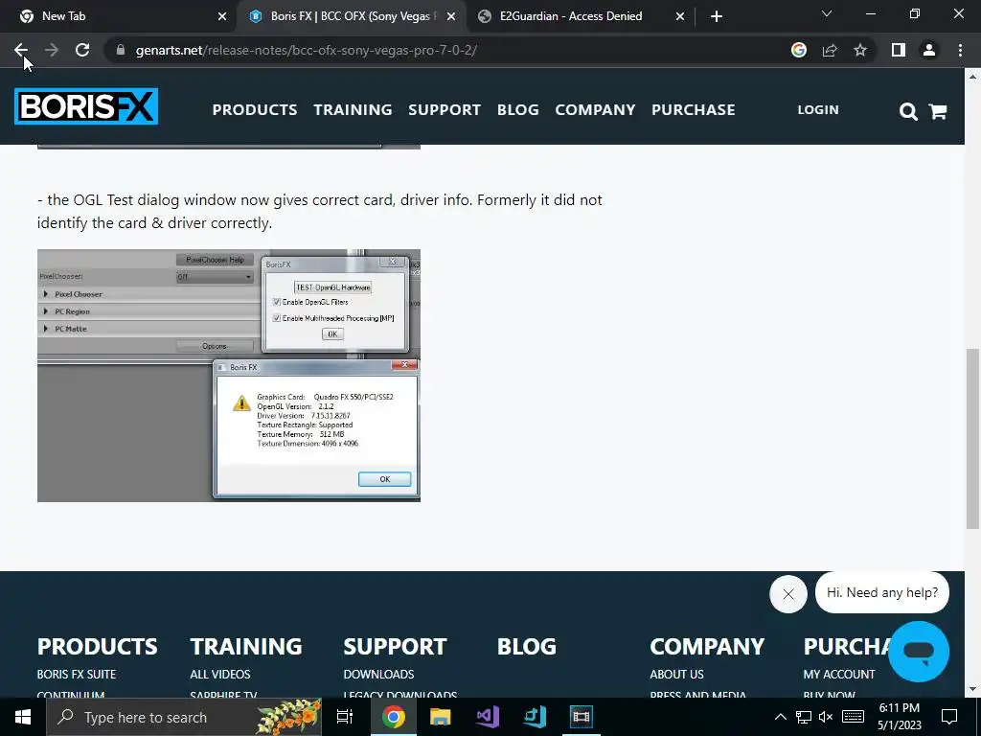Viewport: 981px width, 736px height.
Task: Open the tab search dropdown chevron
Action: [x=827, y=13]
